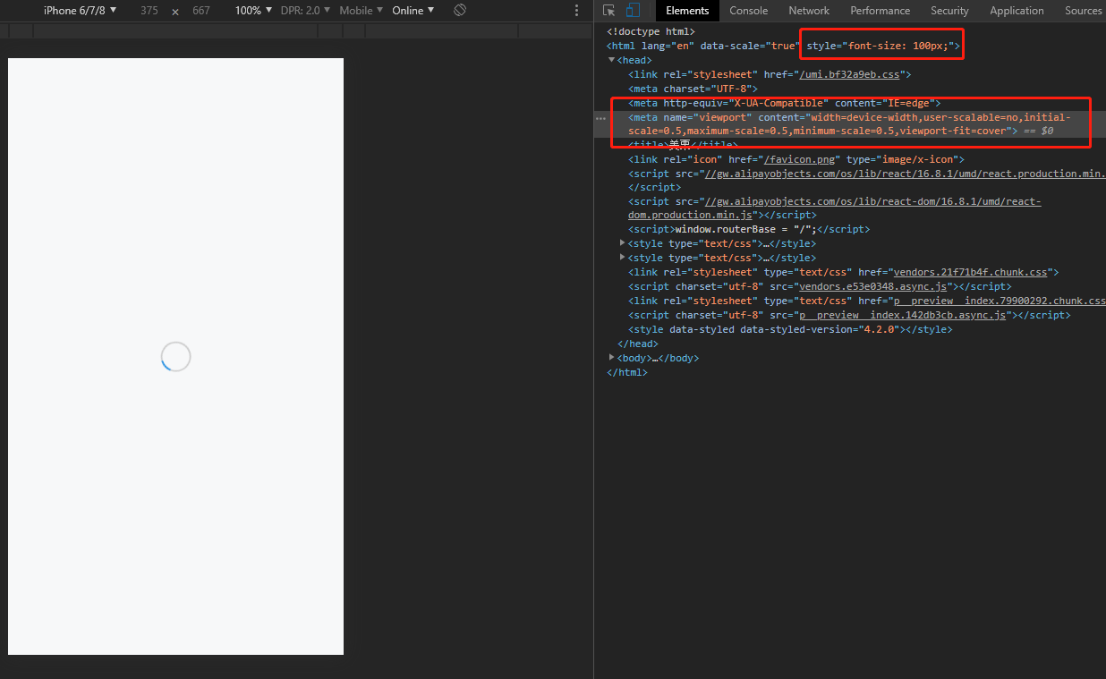Image resolution: width=1106 pixels, height=679 pixels.
Task: Open the /favicon.png link
Action: pos(799,159)
